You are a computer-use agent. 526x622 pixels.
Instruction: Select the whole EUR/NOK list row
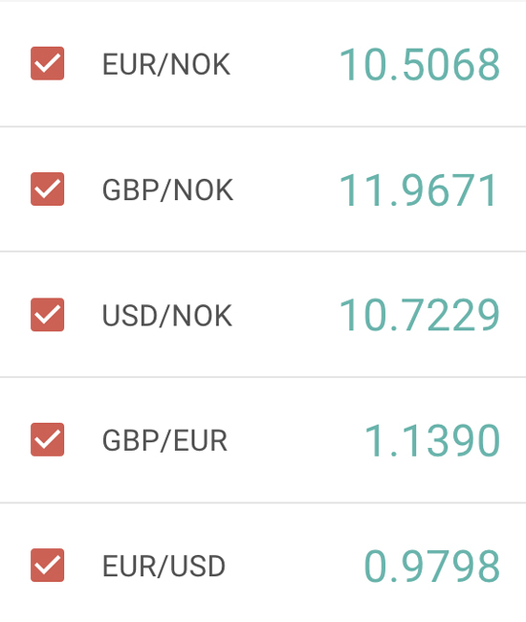263,64
